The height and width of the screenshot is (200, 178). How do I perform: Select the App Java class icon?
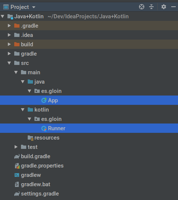coord(44,100)
